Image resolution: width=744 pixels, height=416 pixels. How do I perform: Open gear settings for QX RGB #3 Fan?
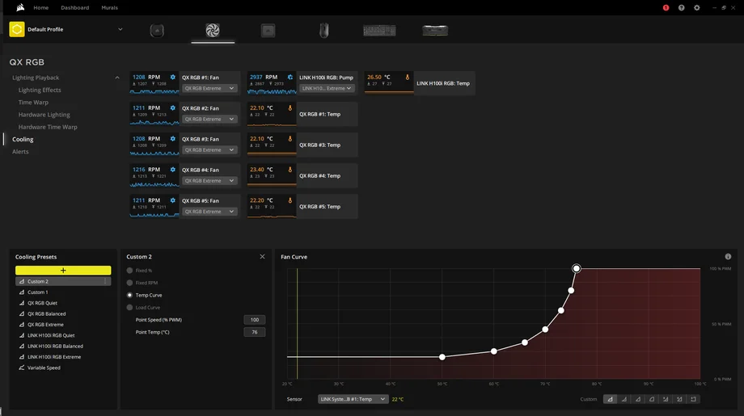173,139
